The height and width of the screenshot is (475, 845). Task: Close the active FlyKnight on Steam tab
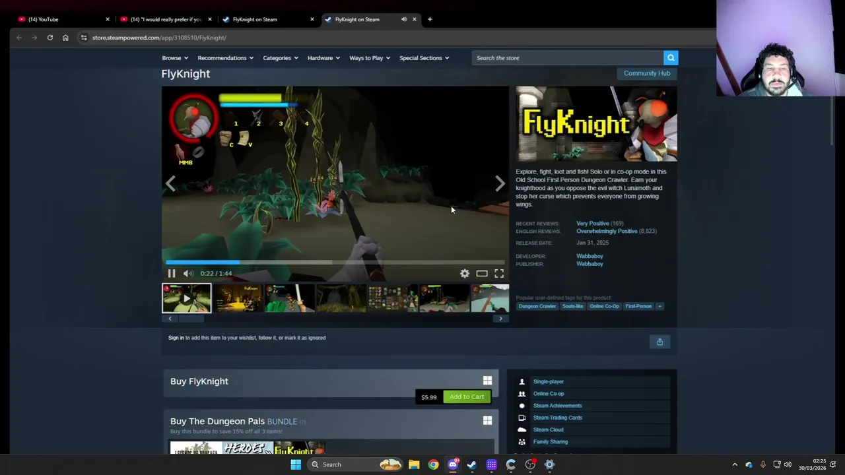(x=415, y=19)
